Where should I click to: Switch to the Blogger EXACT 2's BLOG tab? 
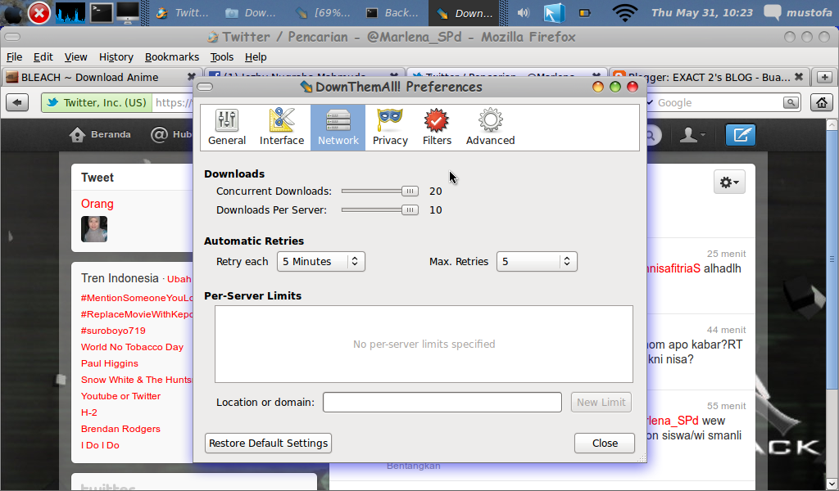[709, 78]
